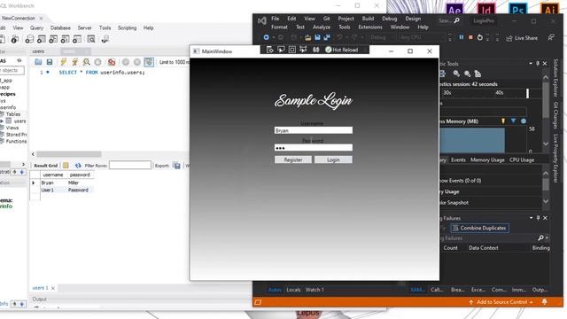The height and width of the screenshot is (319, 567).
Task: Click Workbench open inspector info icon
Action: click(x=15, y=39)
